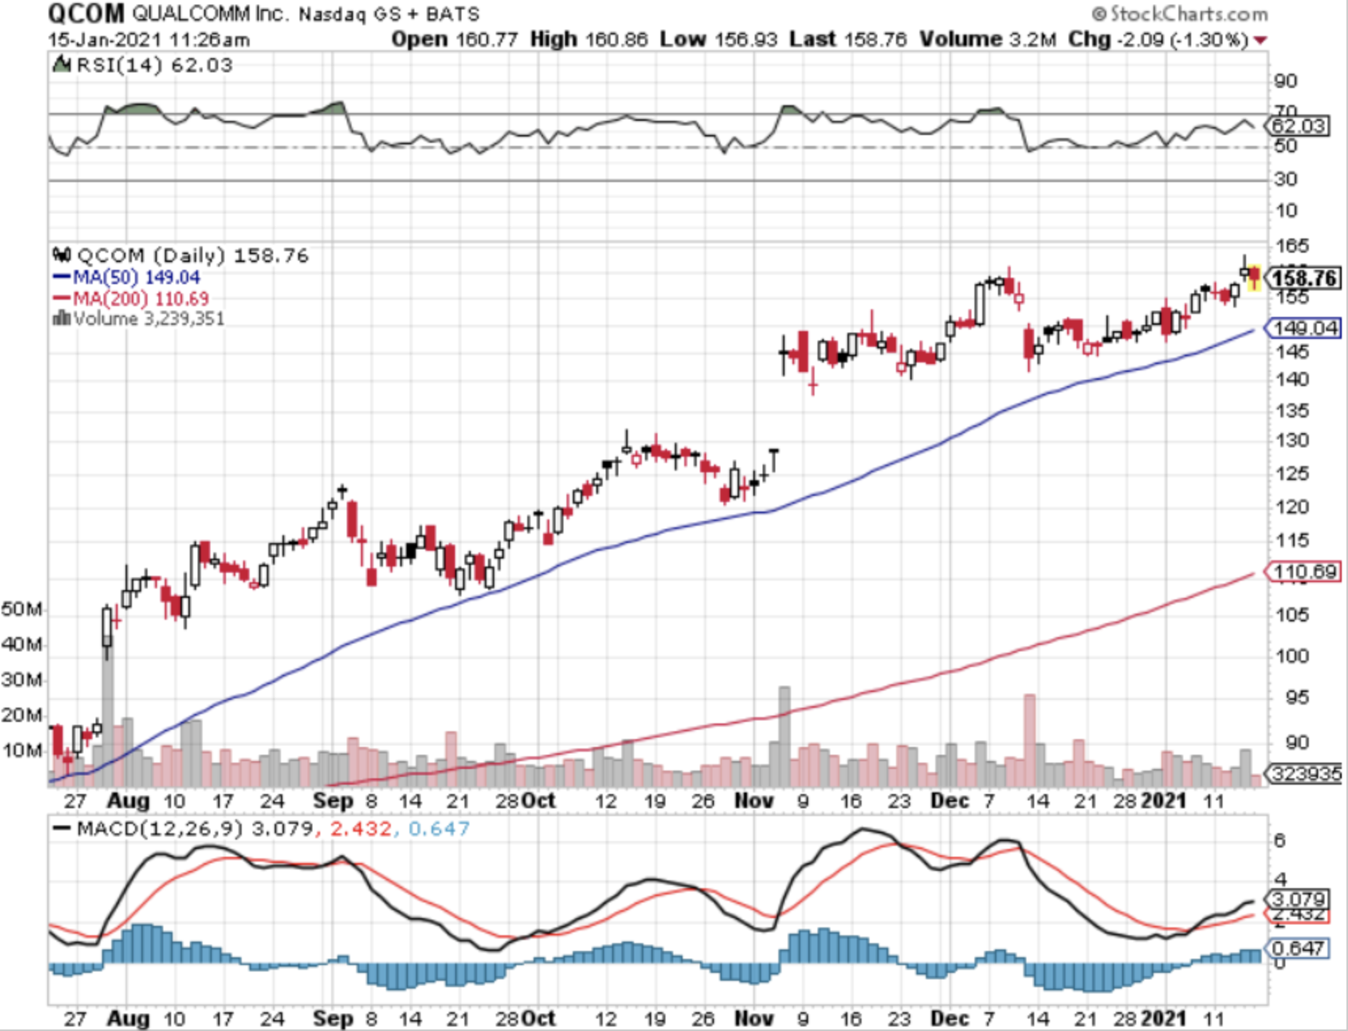Click the blue 0.647 value in MACD legend

tap(439, 829)
